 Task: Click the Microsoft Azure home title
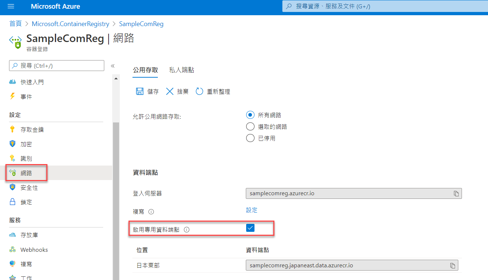coord(55,7)
